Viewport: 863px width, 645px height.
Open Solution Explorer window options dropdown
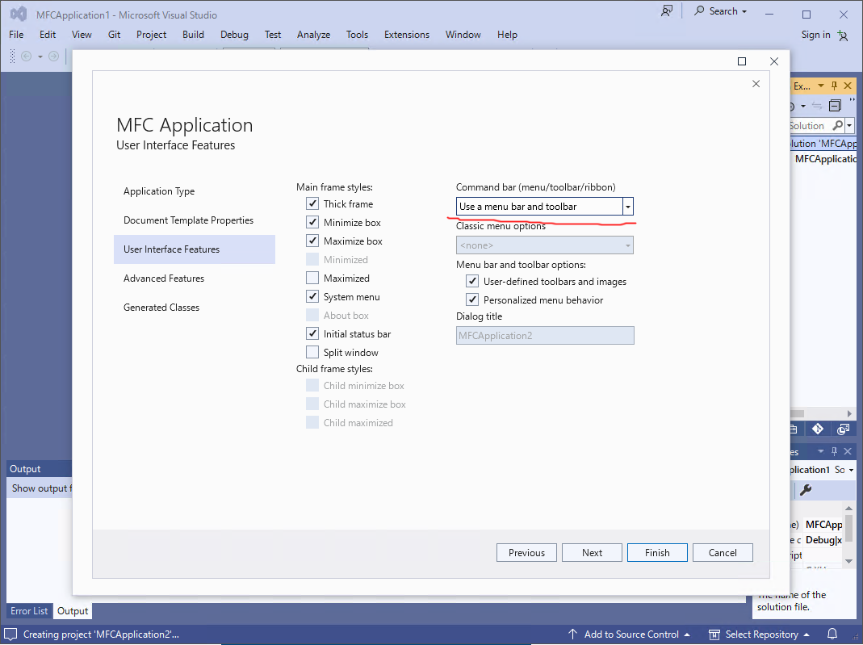(x=821, y=86)
